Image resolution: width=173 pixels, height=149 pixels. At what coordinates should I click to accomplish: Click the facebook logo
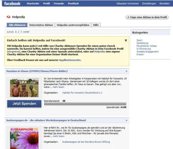(x=12, y=3)
